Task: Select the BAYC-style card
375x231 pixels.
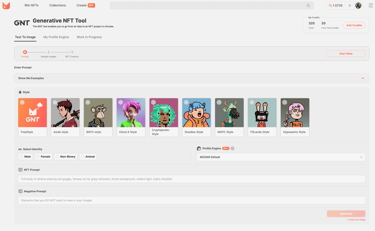Action: (x=98, y=118)
